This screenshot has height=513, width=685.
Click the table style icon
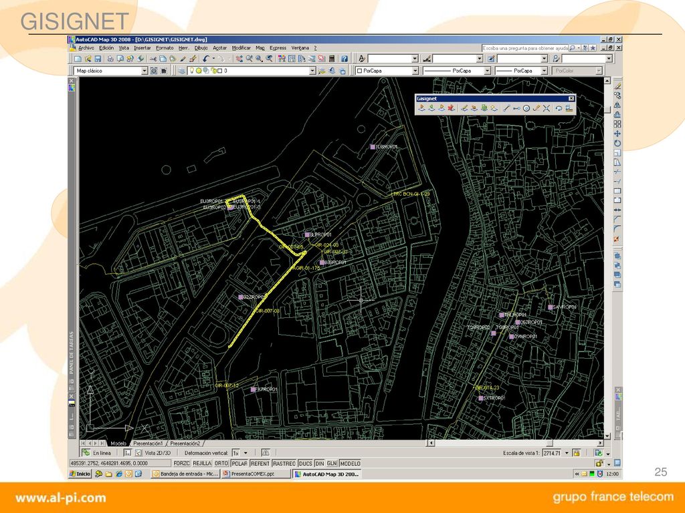click(x=491, y=59)
